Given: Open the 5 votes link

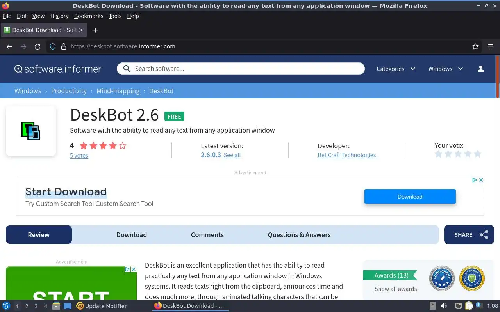Looking at the screenshot, I should click(79, 155).
